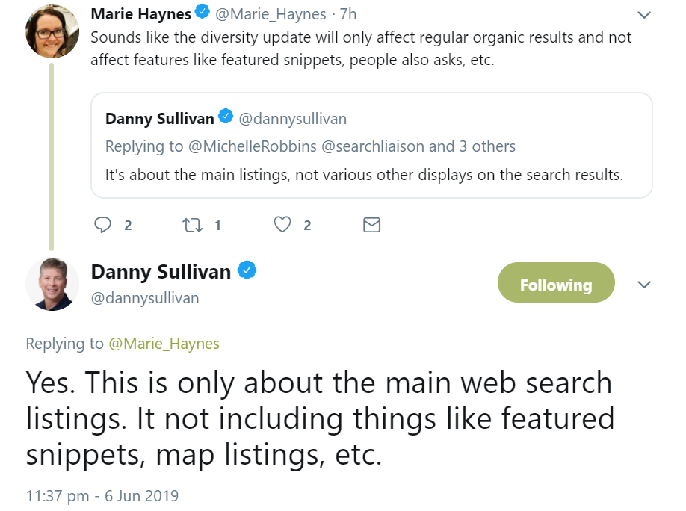Toggle the Following button for Danny Sullivan
686x511 pixels.
555,285
